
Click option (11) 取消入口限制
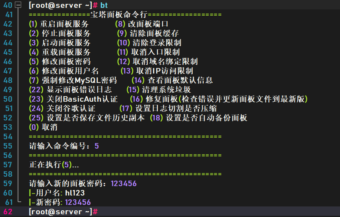pos(148,52)
